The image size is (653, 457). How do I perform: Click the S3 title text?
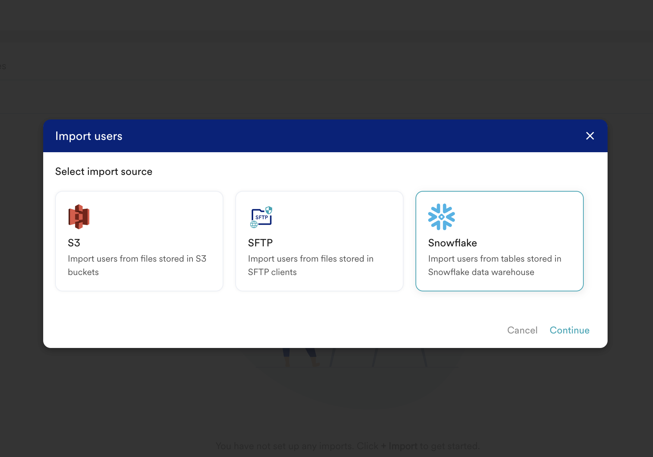pos(74,243)
